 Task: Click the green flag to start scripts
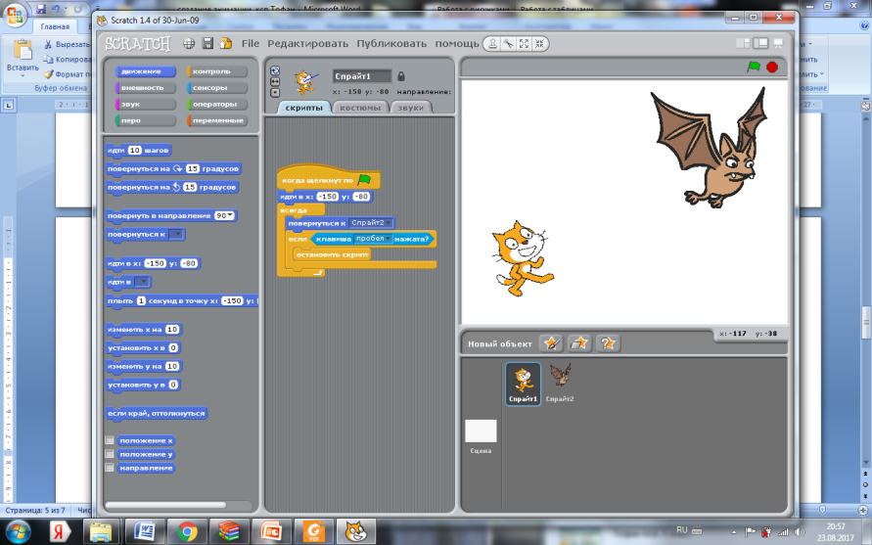[x=754, y=67]
